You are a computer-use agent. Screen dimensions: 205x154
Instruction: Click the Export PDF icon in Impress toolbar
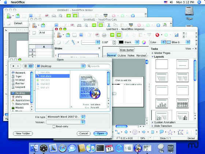[x=97, y=35]
